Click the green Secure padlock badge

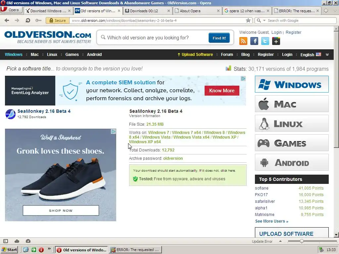(x=58, y=21)
